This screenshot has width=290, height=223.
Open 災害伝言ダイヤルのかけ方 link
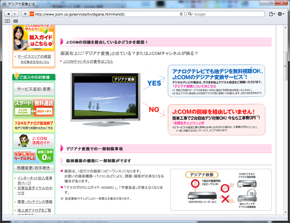(35, 191)
